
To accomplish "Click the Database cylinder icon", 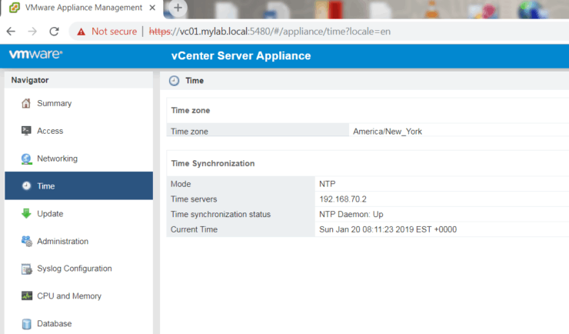I will click(26, 324).
